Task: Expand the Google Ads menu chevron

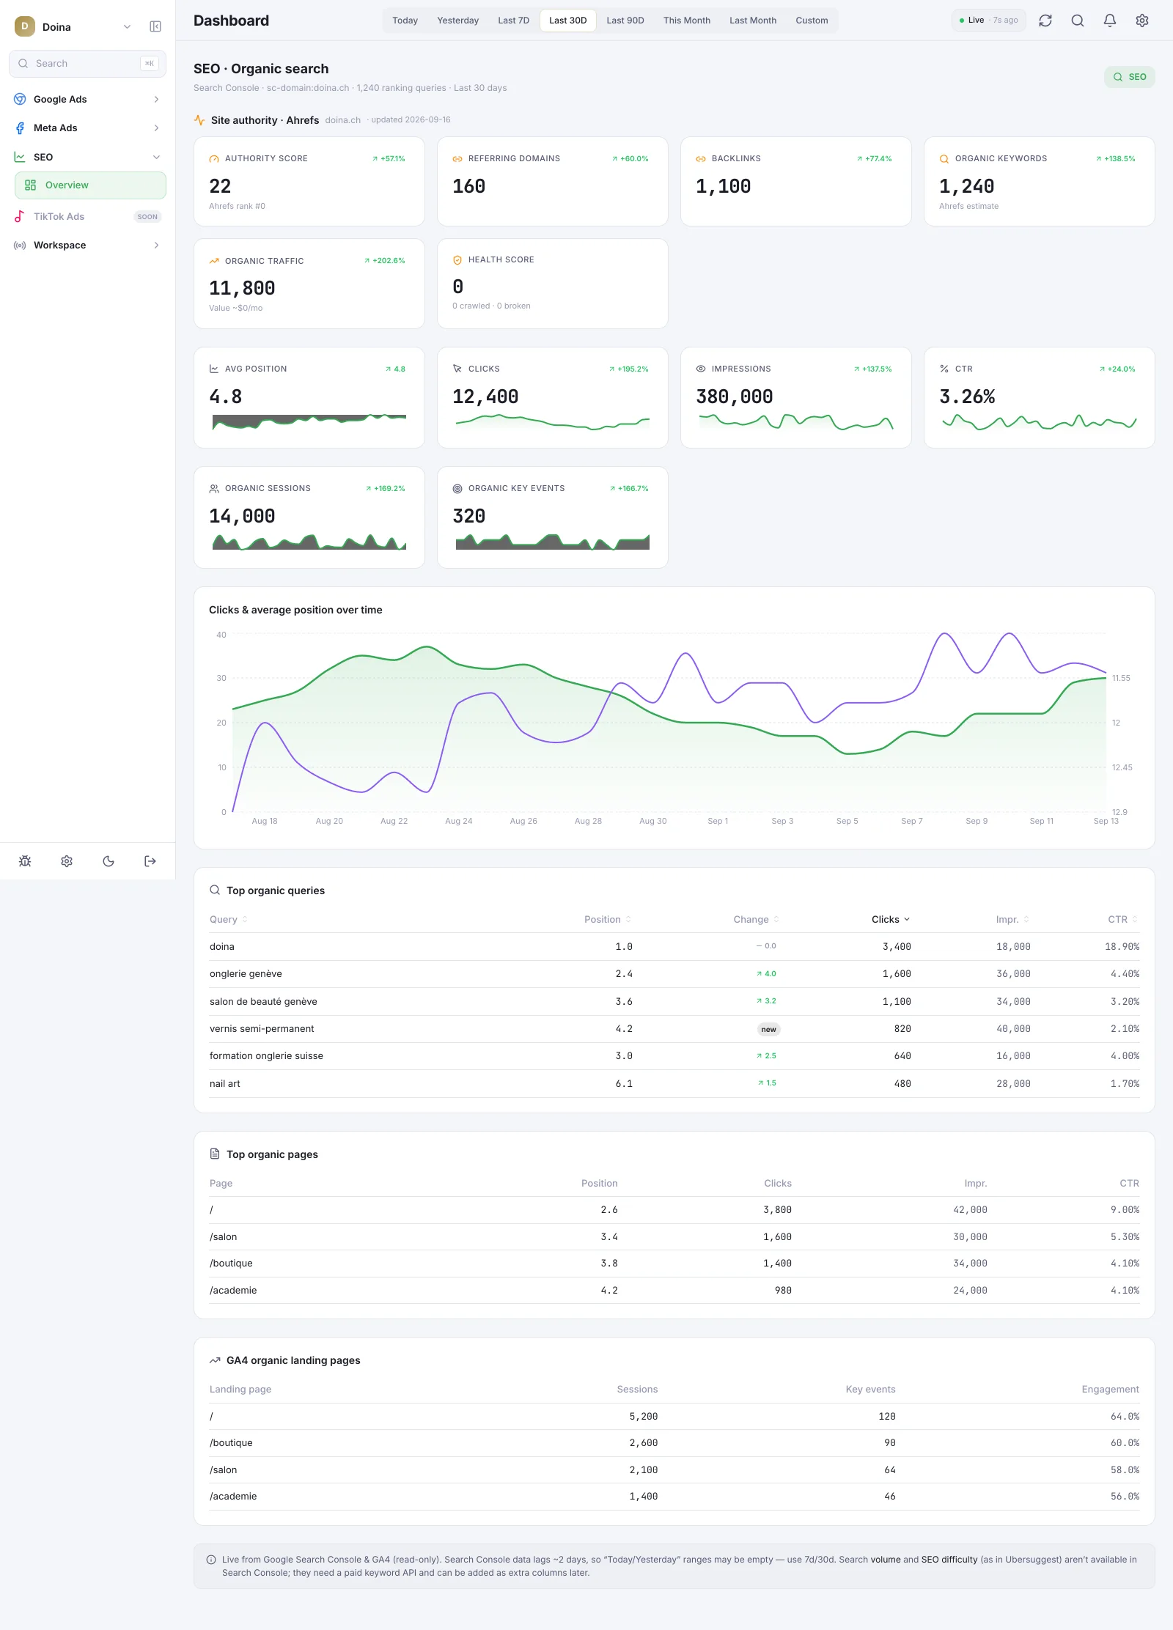Action: [x=156, y=100]
